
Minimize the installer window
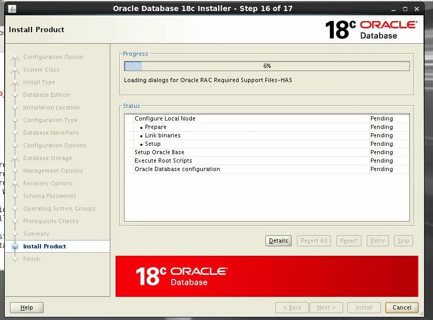[x=394, y=9]
